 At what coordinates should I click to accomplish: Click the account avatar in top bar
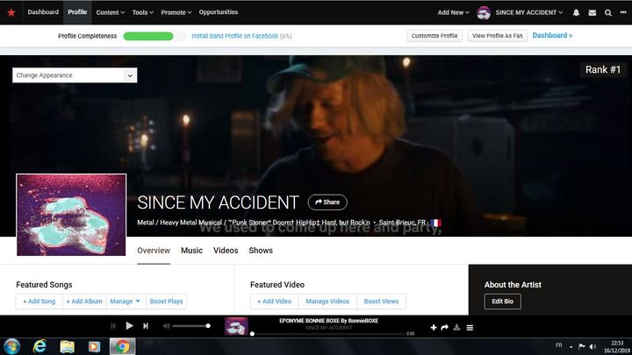(x=484, y=12)
